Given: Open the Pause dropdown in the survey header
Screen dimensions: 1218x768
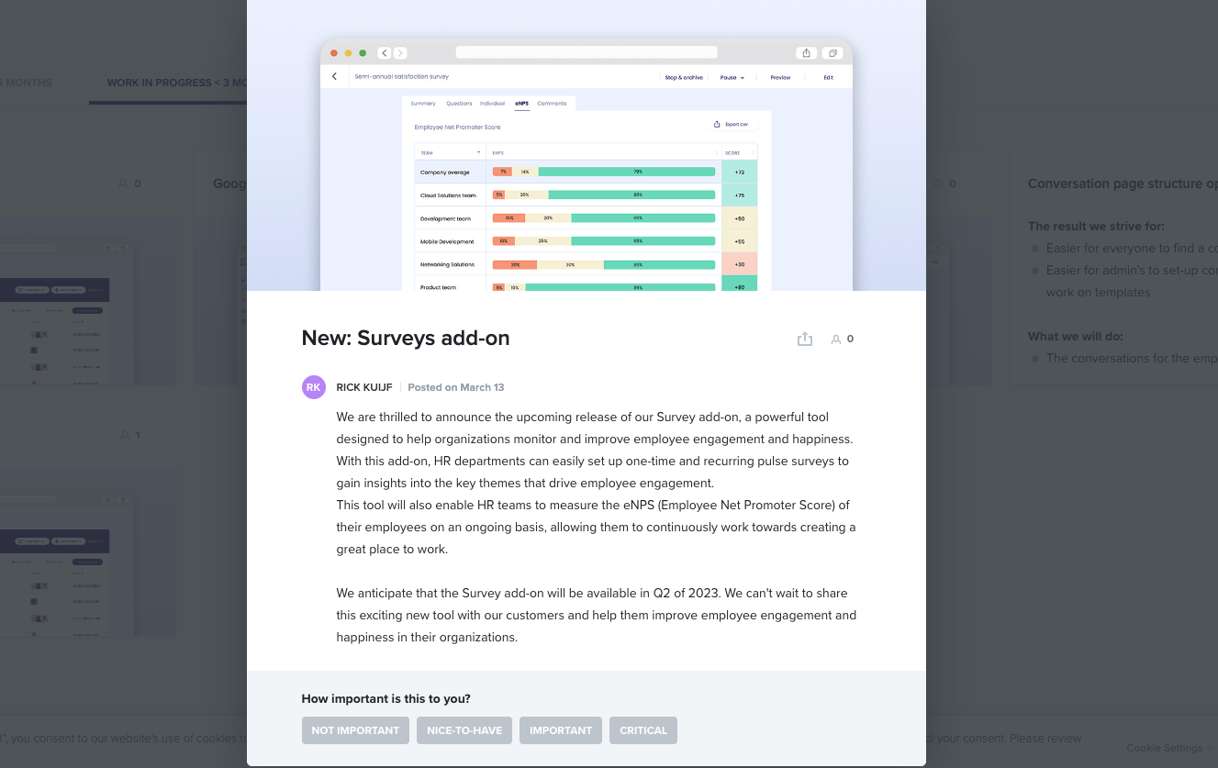Looking at the screenshot, I should (x=732, y=78).
